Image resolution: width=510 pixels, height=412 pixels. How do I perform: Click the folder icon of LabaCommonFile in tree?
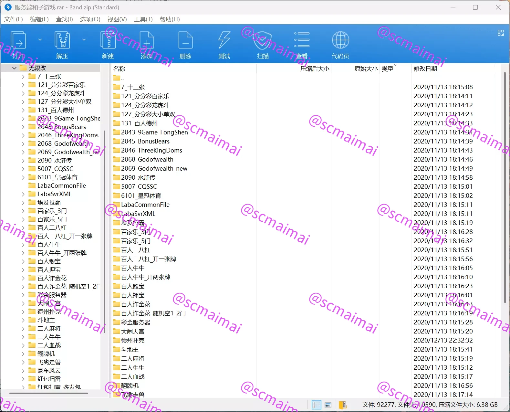[x=32, y=185]
